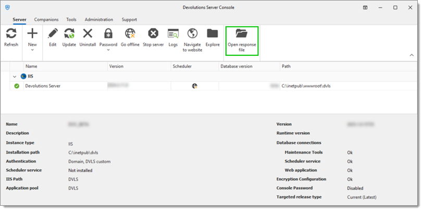423x211 pixels.
Task: Click the Go offline globe icon
Action: pyautogui.click(x=130, y=34)
